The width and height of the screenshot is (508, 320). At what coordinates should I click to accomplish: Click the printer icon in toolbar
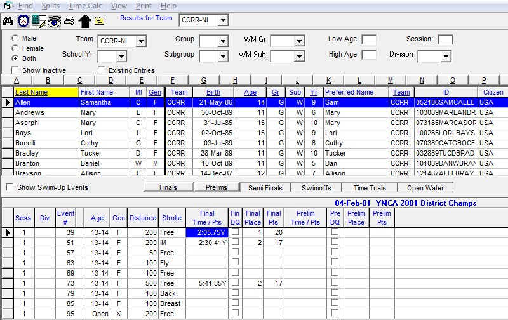(x=69, y=21)
